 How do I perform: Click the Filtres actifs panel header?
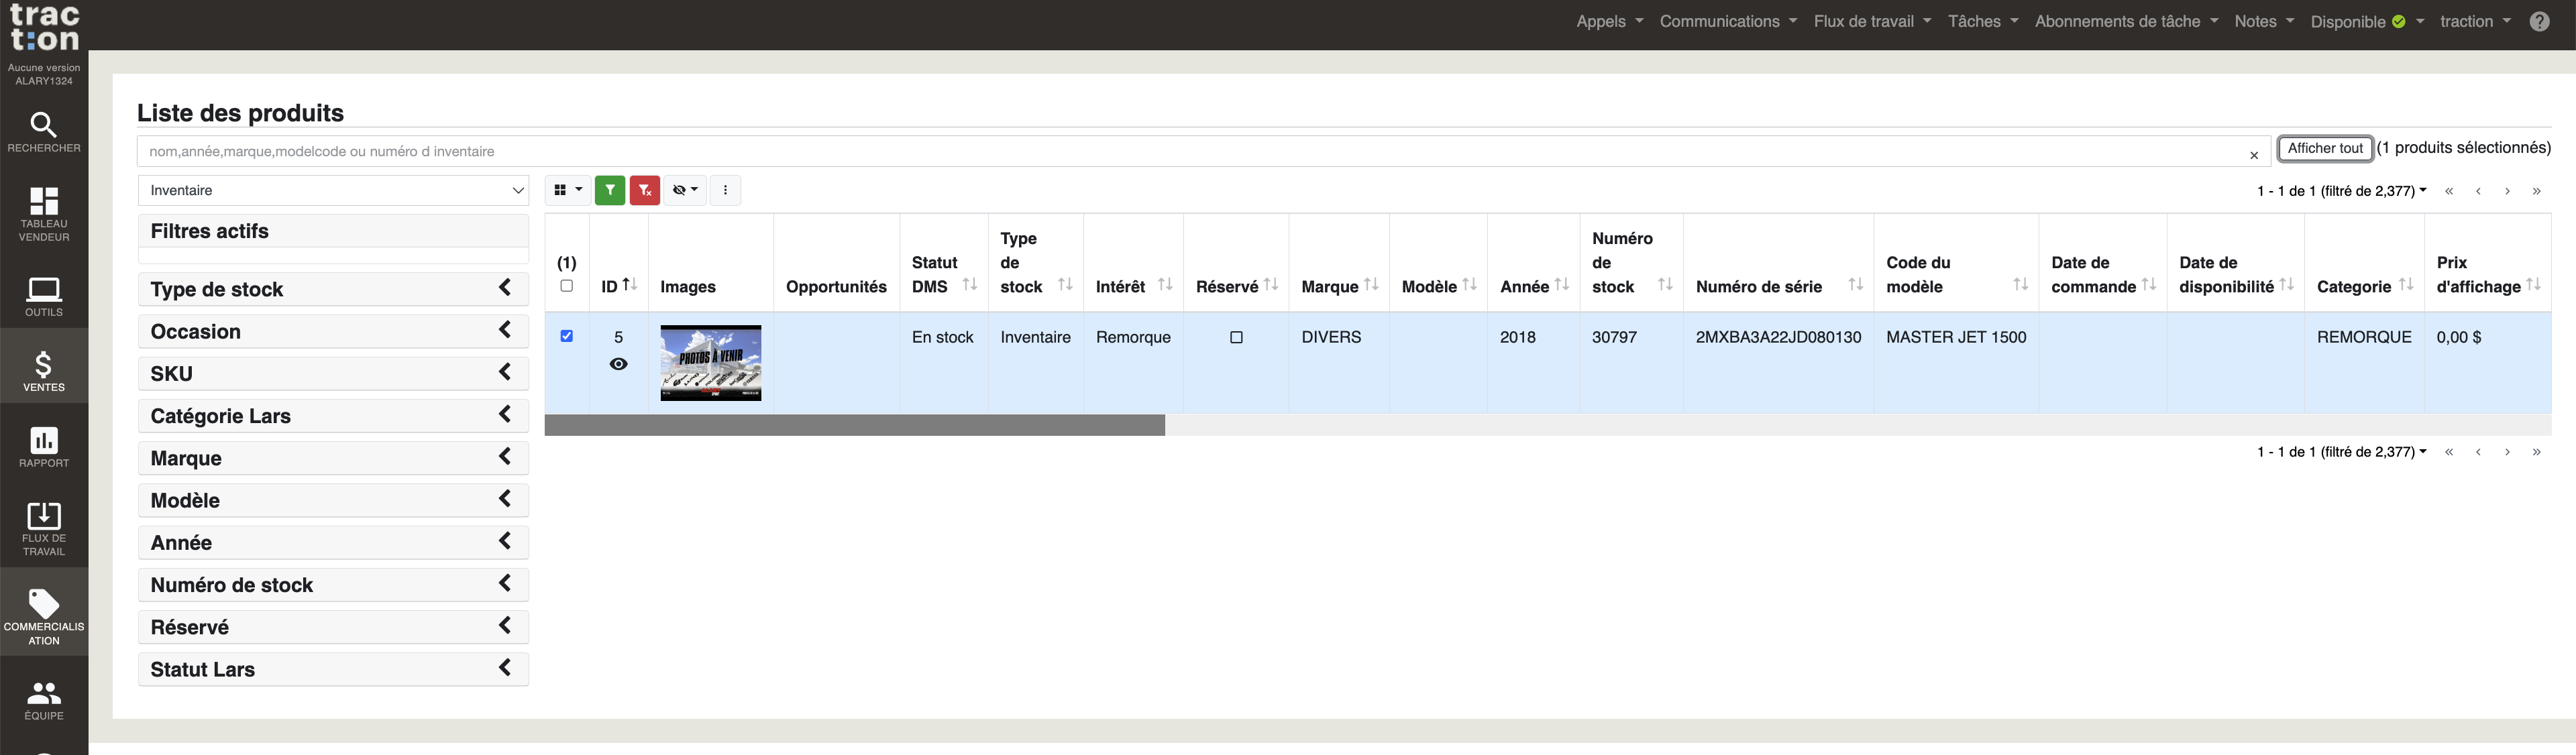333,231
